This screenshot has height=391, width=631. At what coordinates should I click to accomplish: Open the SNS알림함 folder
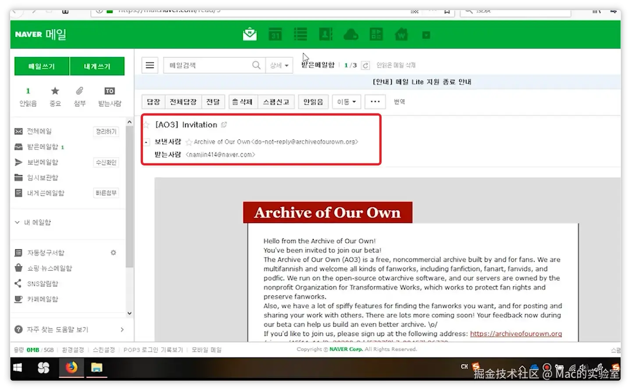pyautogui.click(x=43, y=284)
